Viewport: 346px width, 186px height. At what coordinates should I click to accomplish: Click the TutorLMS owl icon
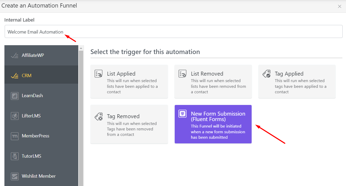[15, 156]
